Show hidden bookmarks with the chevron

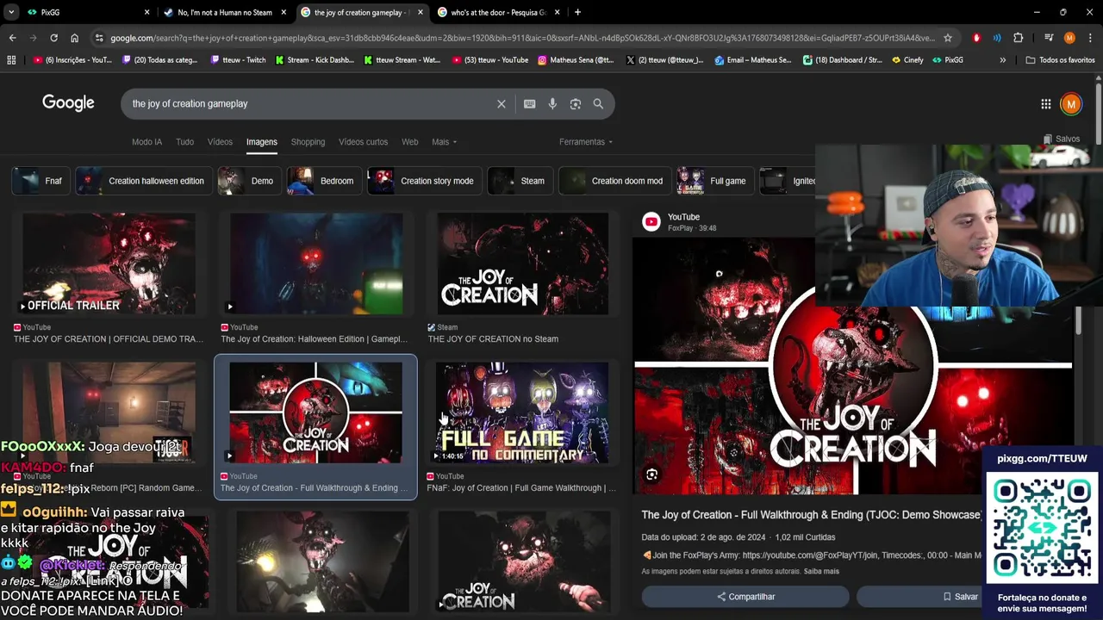pyautogui.click(x=1002, y=60)
